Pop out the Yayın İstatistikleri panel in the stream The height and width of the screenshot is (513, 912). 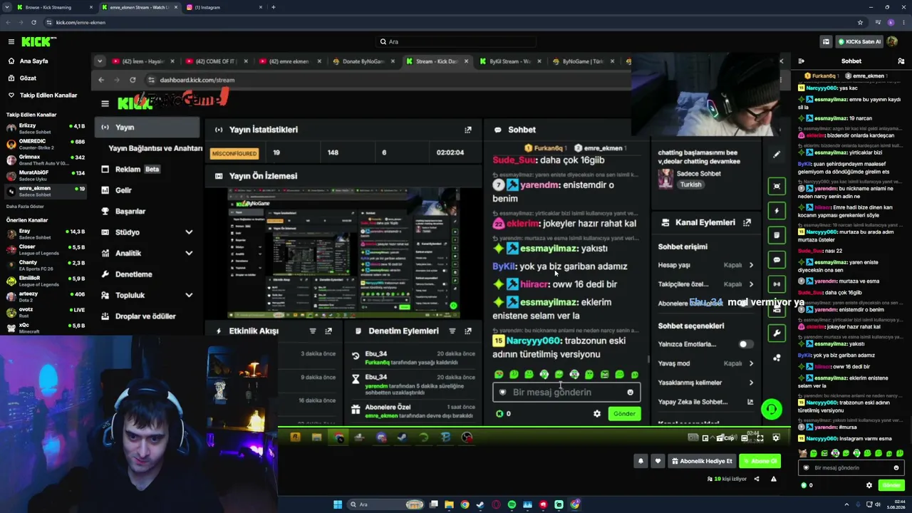468,130
